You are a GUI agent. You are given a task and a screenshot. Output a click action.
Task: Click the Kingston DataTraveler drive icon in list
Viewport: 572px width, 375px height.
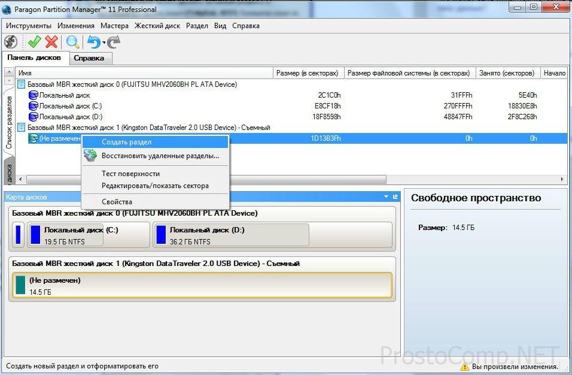click(x=21, y=128)
